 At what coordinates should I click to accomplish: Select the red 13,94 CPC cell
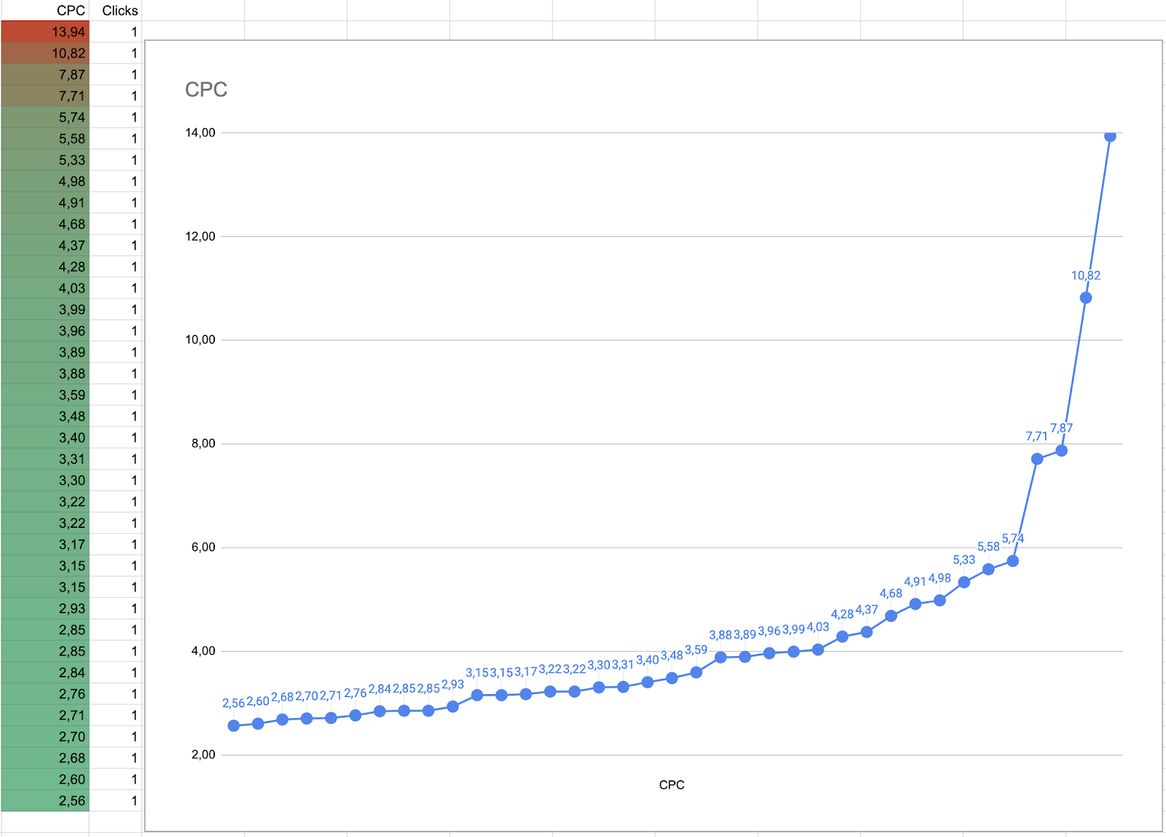coord(45,32)
